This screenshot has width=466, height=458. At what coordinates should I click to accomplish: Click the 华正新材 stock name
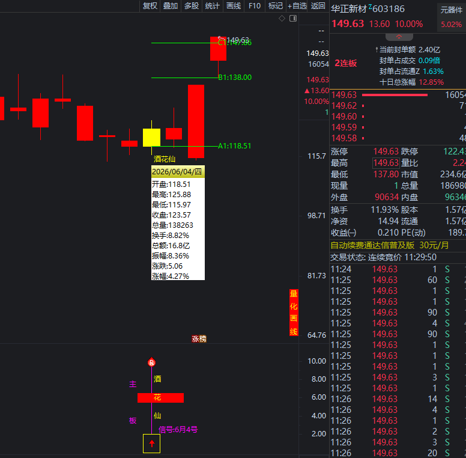pyautogui.click(x=349, y=9)
